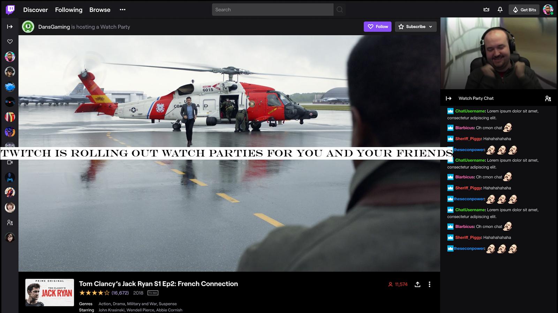Click the share upload icon
558x313 pixels.
(417, 284)
